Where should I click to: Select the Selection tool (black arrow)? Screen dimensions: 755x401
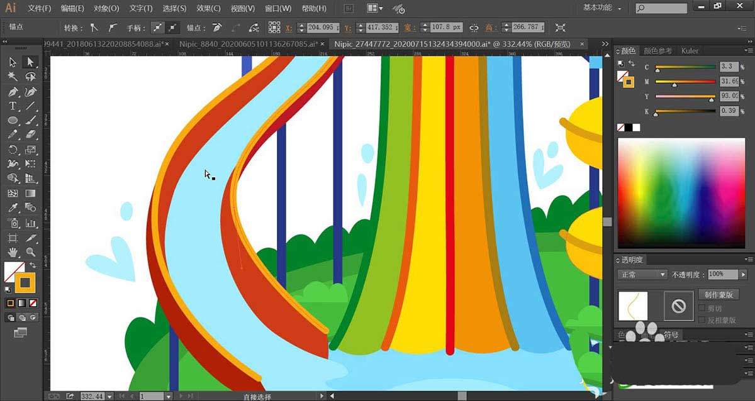pyautogui.click(x=13, y=62)
